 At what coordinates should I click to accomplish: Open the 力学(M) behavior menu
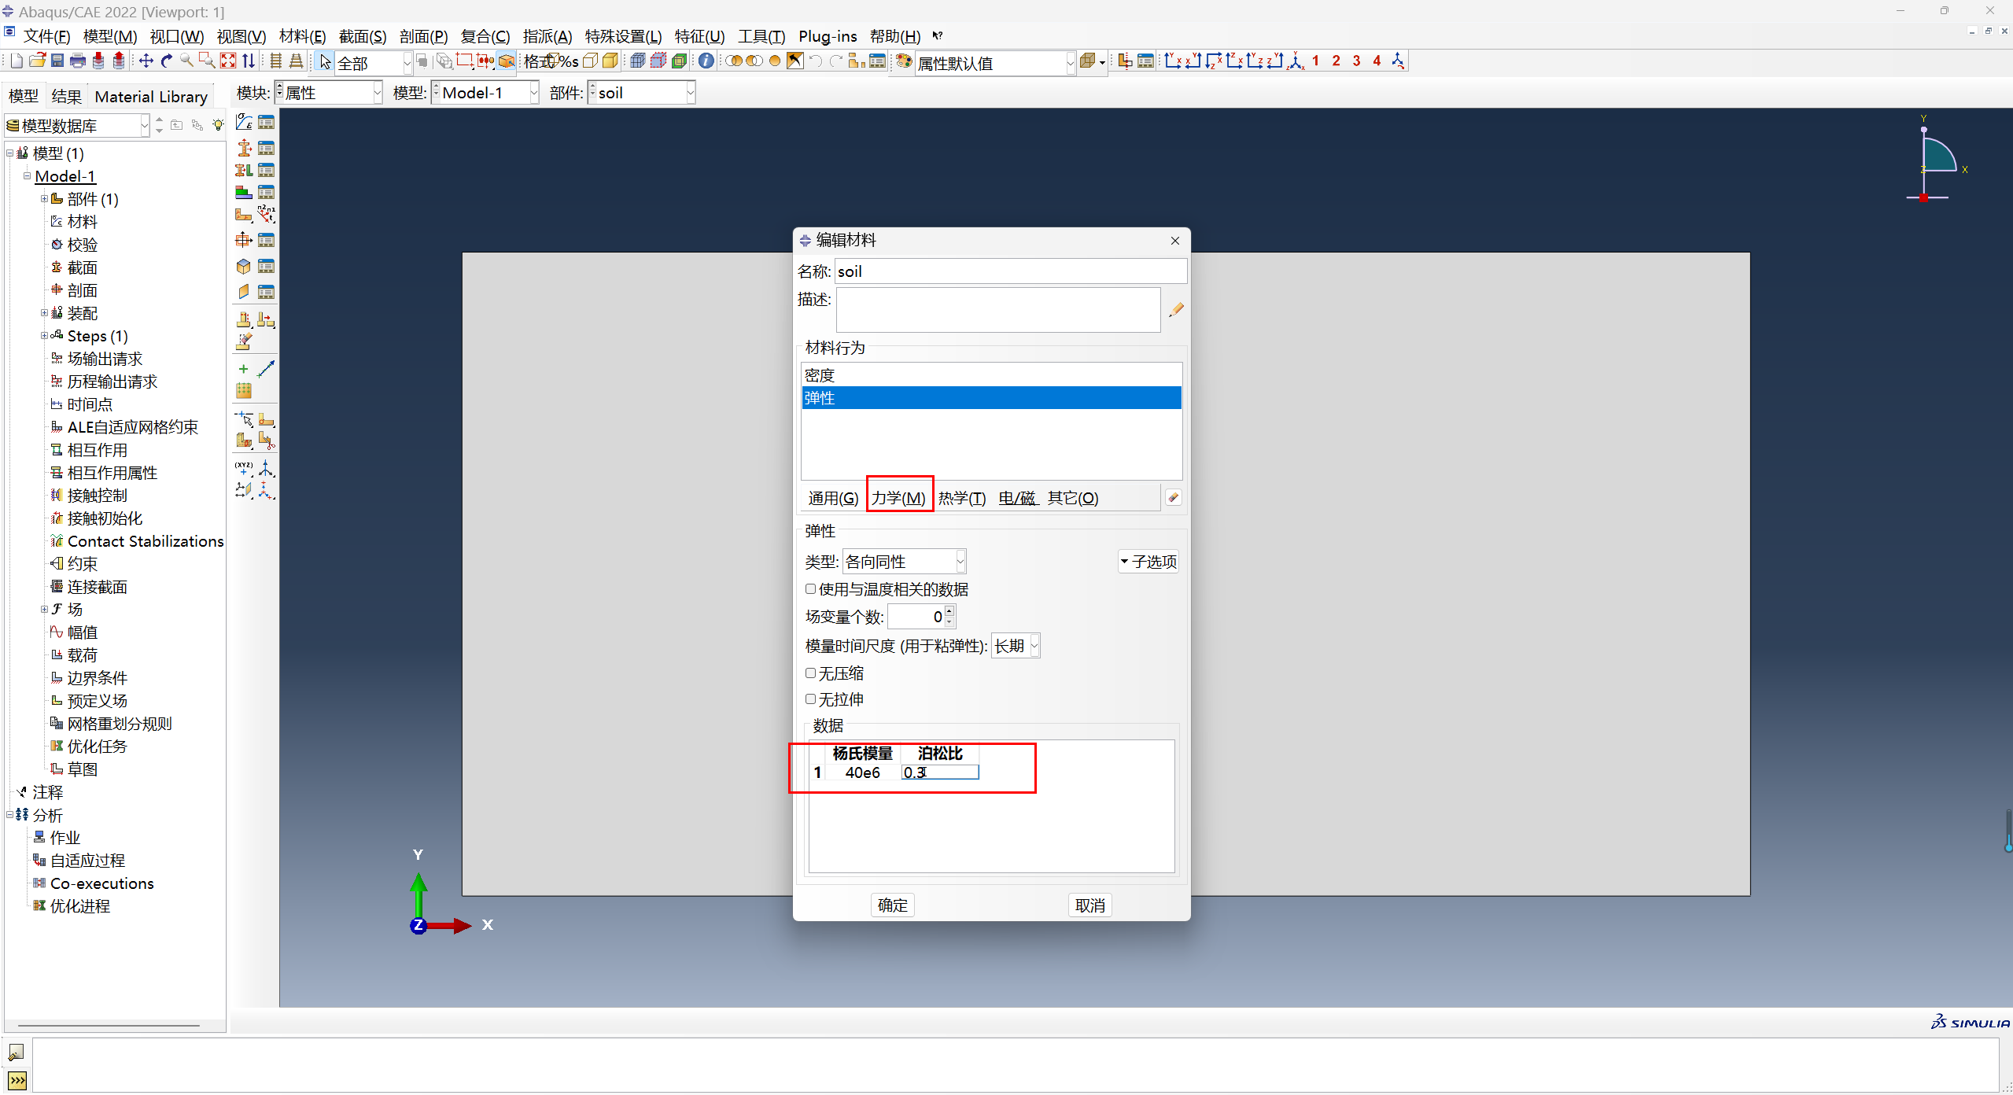(898, 498)
